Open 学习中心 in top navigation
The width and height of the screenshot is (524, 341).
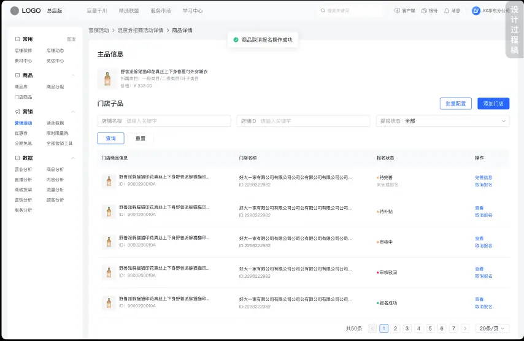pos(193,10)
